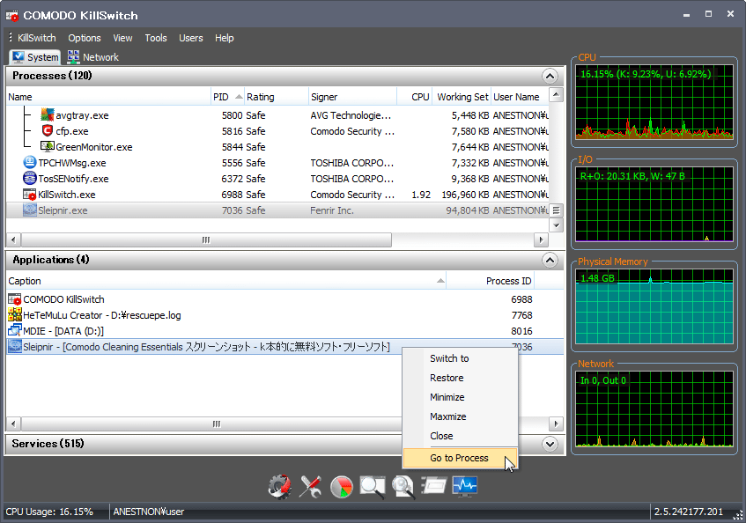The height and width of the screenshot is (523, 746).
Task: Sort processes by Signer column
Action: tap(352, 97)
